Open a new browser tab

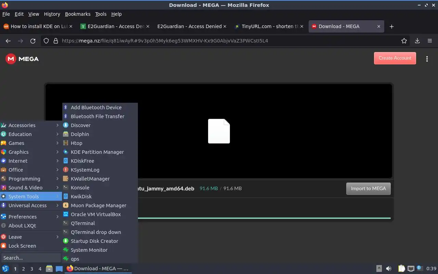point(392,26)
